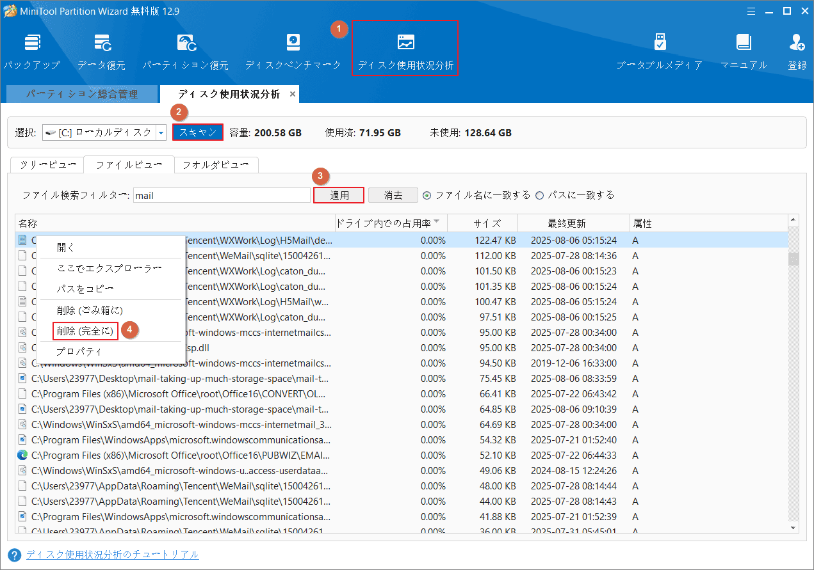This screenshot has width=814, height=570.
Task: Click the 適用 apply button
Action: (339, 195)
